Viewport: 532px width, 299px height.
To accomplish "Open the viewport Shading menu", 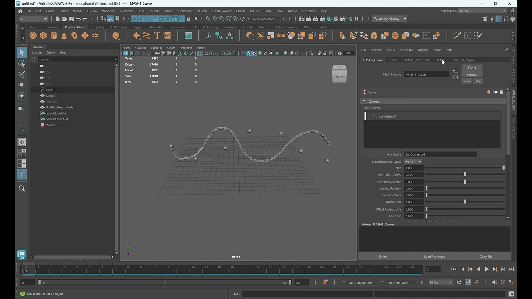I will 140,48.
